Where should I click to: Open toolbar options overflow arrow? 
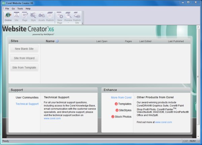pos(82,23)
